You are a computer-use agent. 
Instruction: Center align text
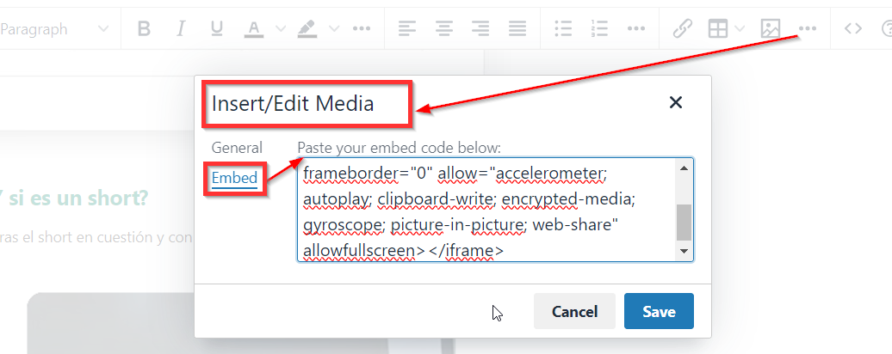[x=443, y=28]
